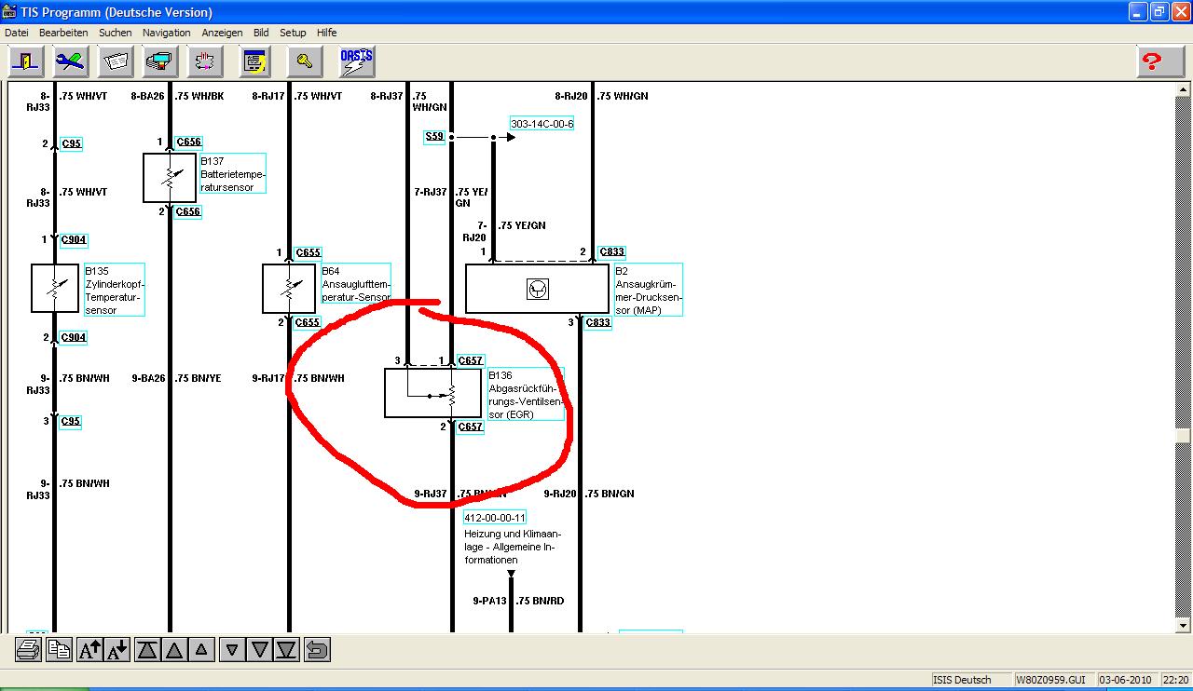
Task: Click the return back arrow button
Action: pyautogui.click(x=317, y=649)
